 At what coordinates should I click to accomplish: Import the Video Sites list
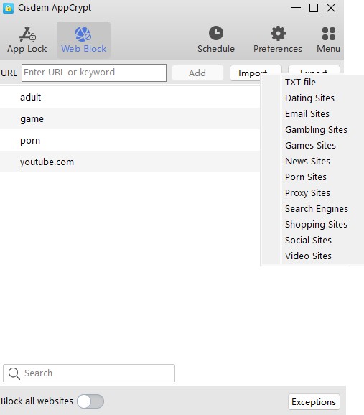[308, 256]
